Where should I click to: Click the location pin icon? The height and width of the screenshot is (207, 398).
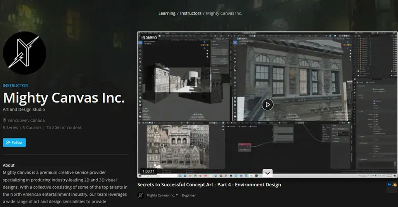(4, 120)
